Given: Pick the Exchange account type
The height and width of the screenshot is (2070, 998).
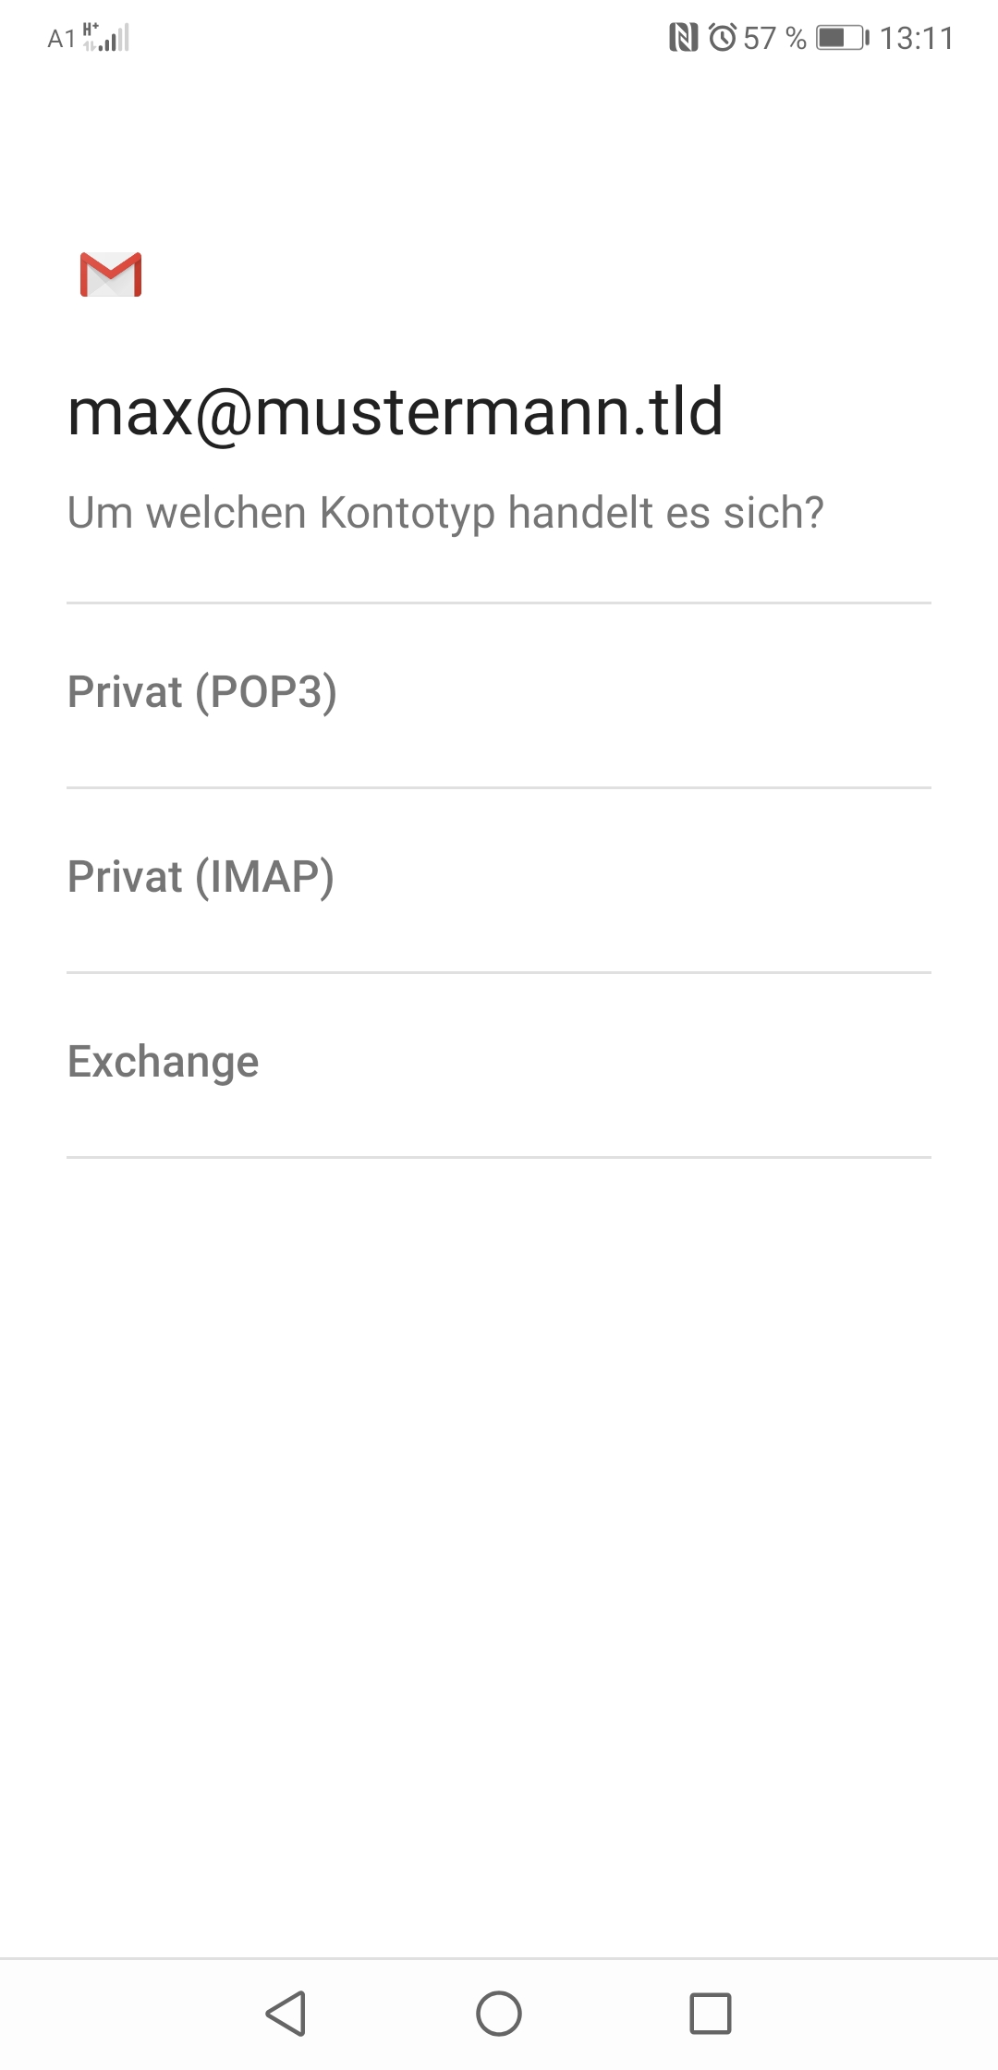Looking at the screenshot, I should [x=499, y=1065].
